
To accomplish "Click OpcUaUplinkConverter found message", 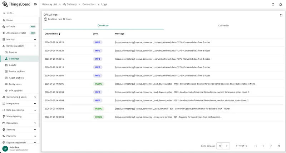I will click(172, 109).
